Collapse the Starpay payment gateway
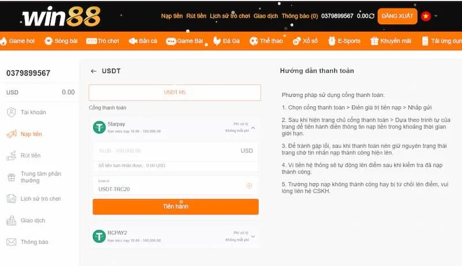 click(253, 128)
